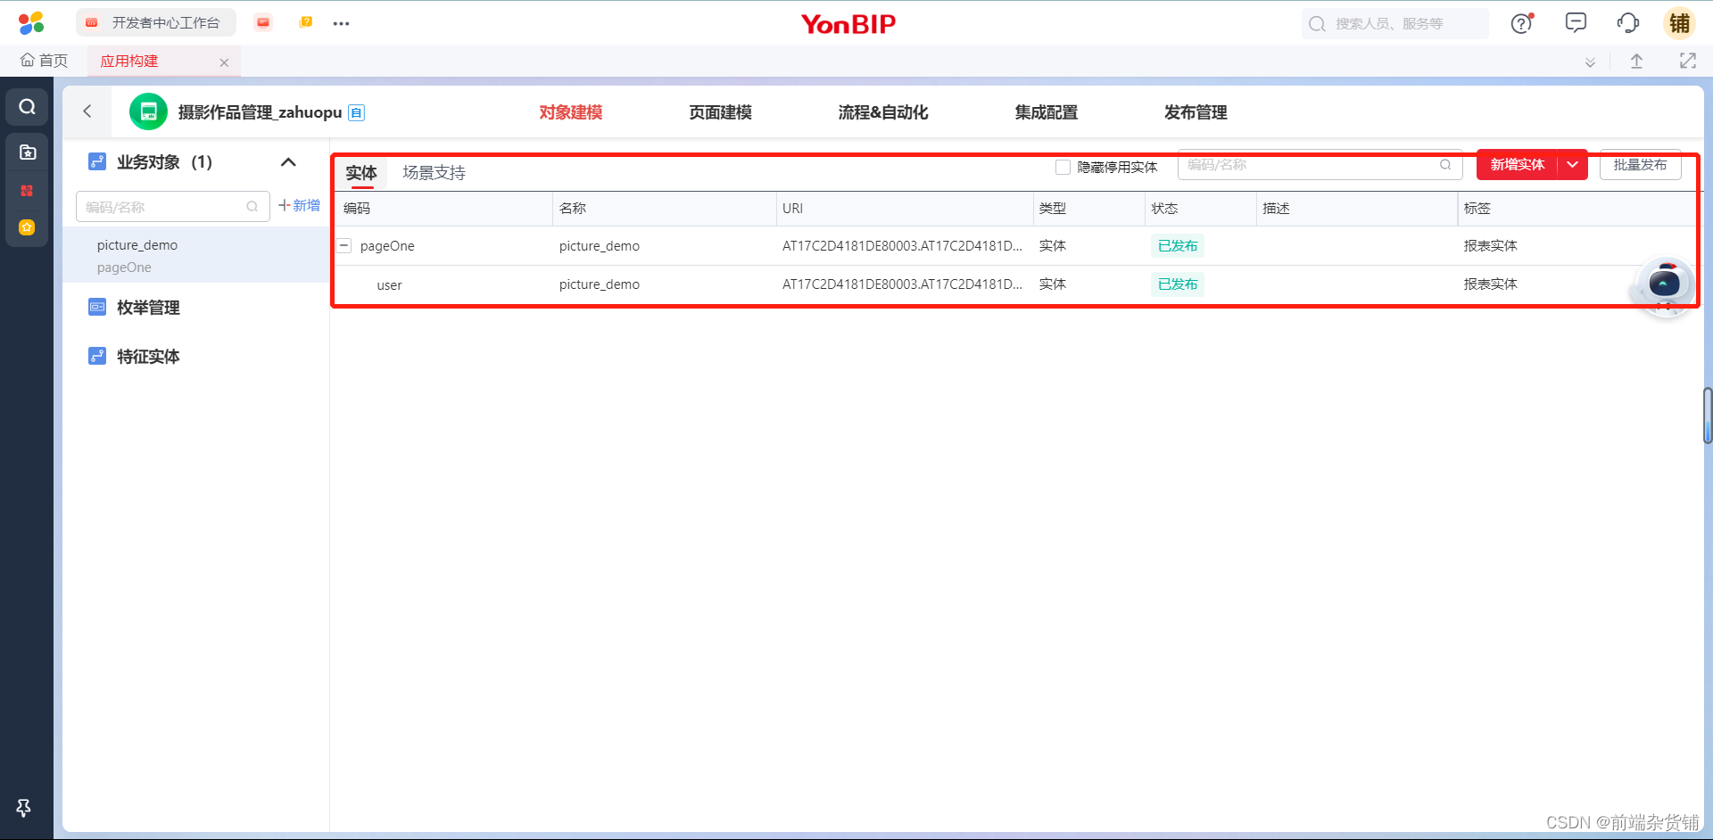
Task: Open 特征实体 section
Action: (x=148, y=357)
